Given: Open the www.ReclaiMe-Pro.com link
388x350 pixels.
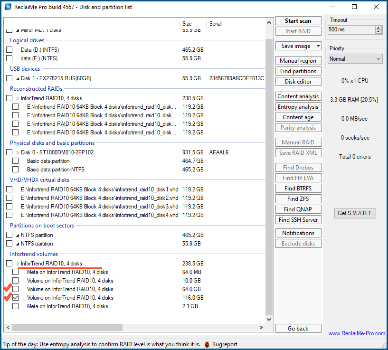Looking at the screenshot, I should point(357,333).
